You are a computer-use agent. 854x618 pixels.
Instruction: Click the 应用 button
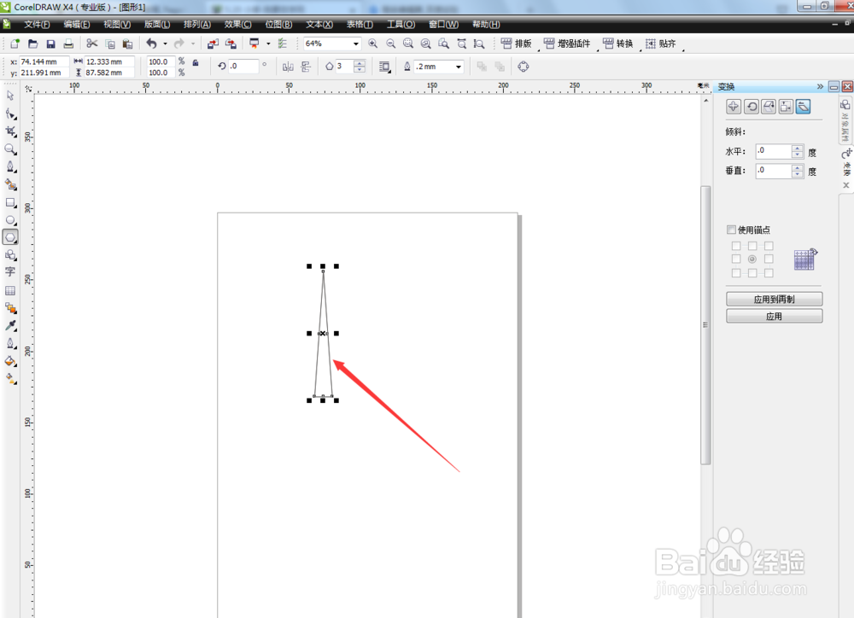click(x=774, y=317)
